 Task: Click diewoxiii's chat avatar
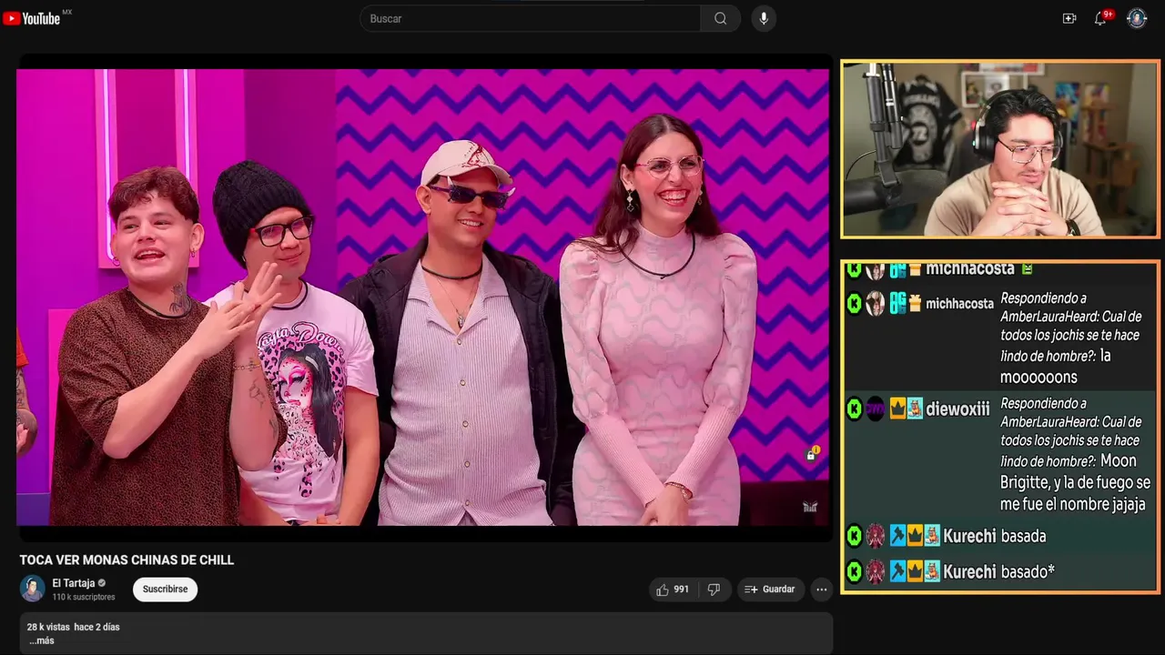pyautogui.click(x=876, y=409)
